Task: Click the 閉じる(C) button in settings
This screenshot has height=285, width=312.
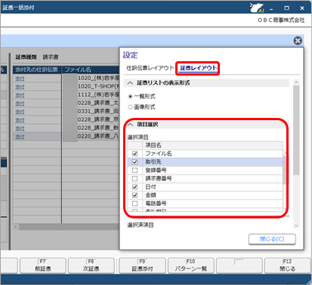Action: tap(272, 239)
